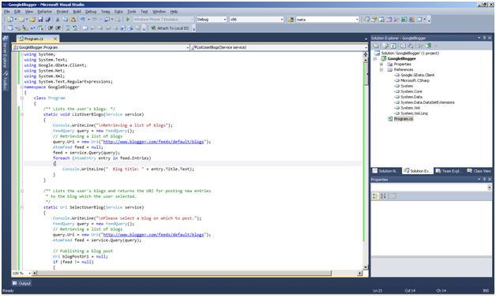Image resolution: width=496 pixels, height=297 pixels.
Task: Click the Increase indent icon
Action: coord(58,28)
